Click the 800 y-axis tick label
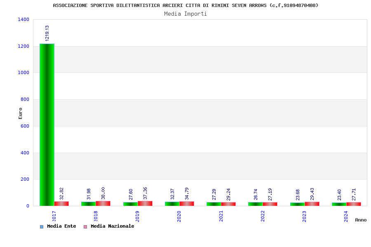The image size is (371, 247). tap(25, 99)
